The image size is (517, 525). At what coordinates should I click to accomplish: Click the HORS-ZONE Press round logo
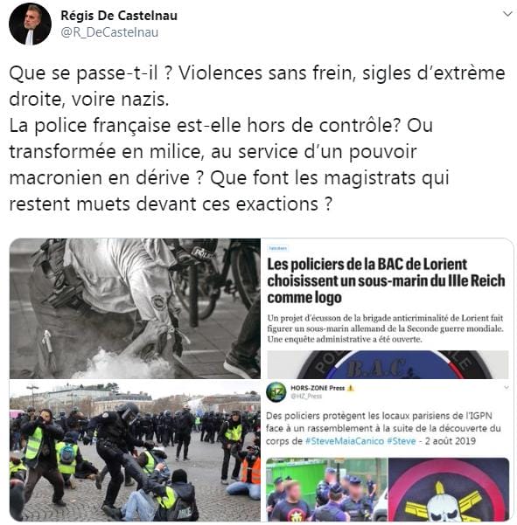276,391
